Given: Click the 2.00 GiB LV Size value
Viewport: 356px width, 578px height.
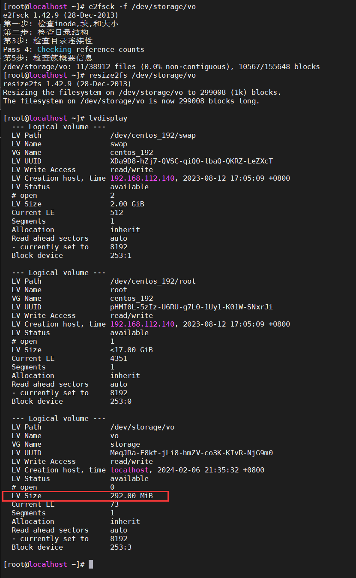Looking at the screenshot, I should click(x=127, y=204).
